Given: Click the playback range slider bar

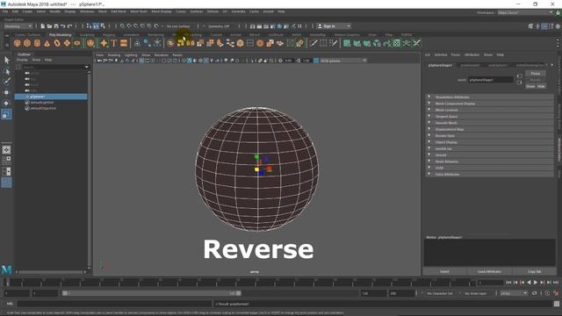Looking at the screenshot, I should (x=152, y=293).
